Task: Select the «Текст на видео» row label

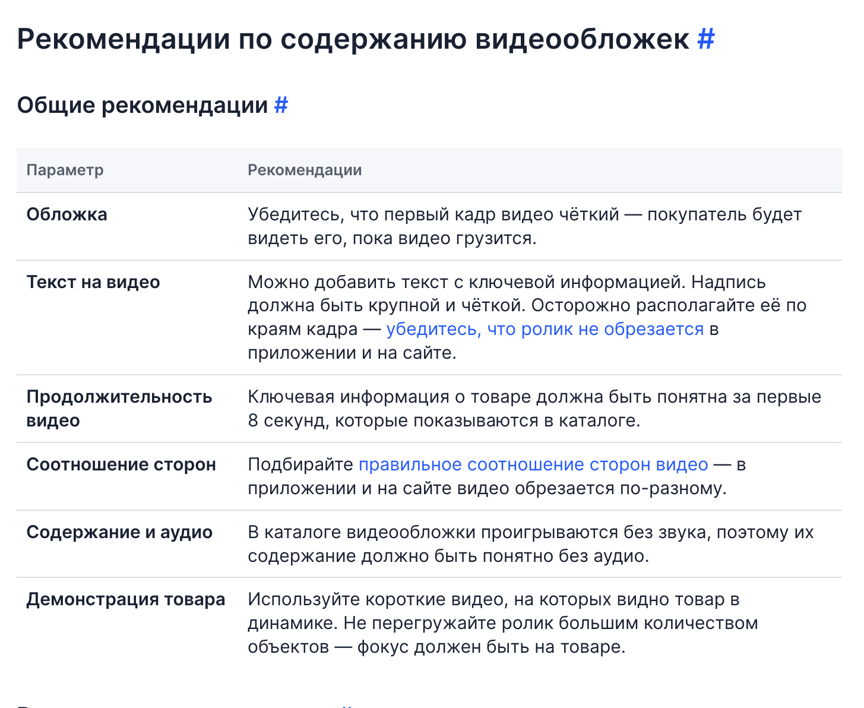Action: click(x=93, y=282)
